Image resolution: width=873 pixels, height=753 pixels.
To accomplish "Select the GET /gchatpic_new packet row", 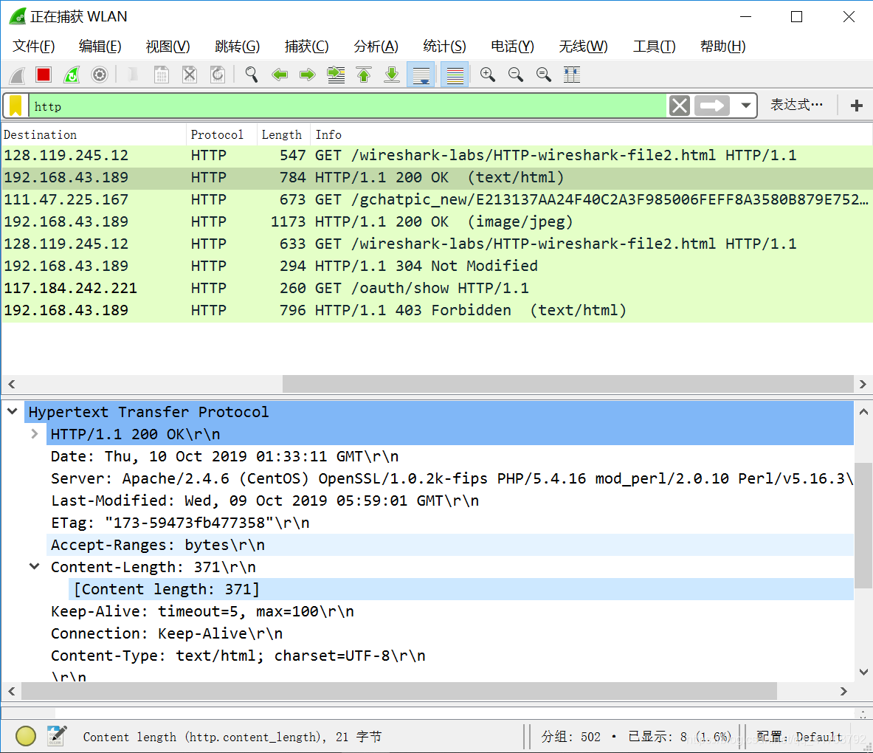I will tap(437, 199).
